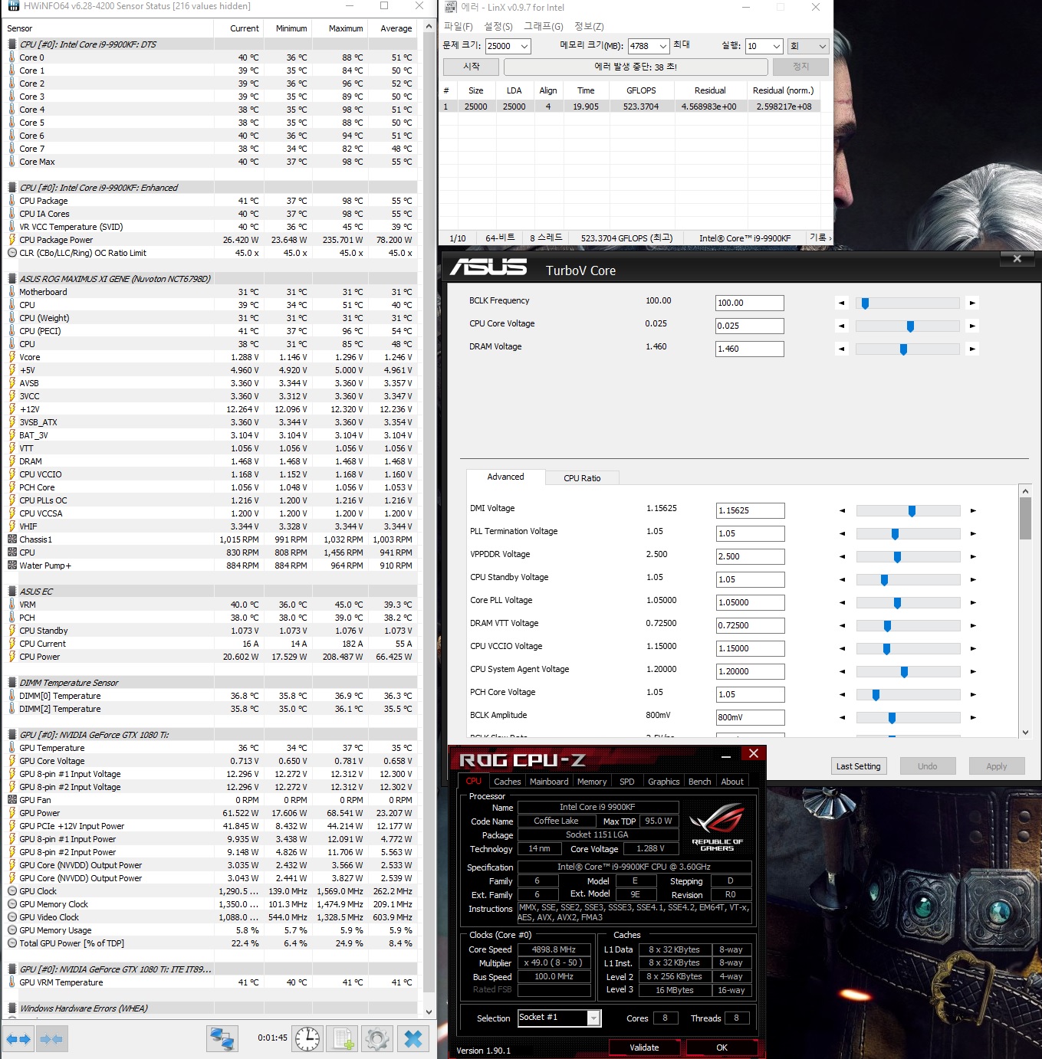Screen dimensions: 1042x1059
Task: Increase DRAM Voltage with right arrow
Action: coord(972,349)
